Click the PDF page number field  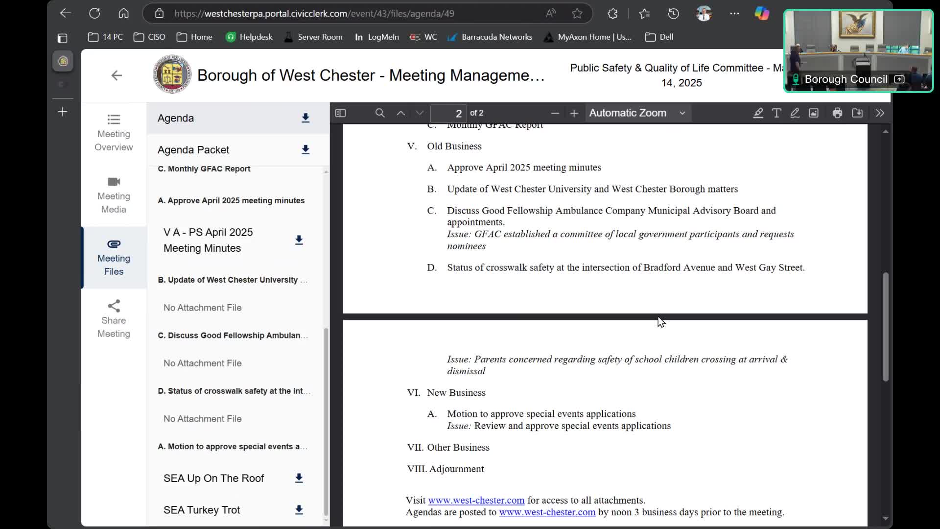pyautogui.click(x=448, y=113)
